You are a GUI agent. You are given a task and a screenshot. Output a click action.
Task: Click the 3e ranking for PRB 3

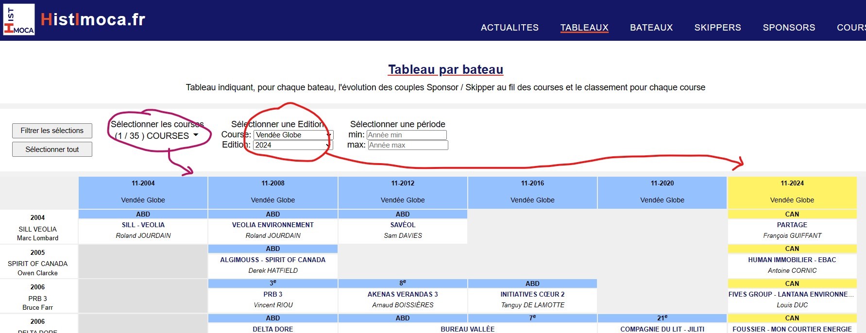click(273, 283)
